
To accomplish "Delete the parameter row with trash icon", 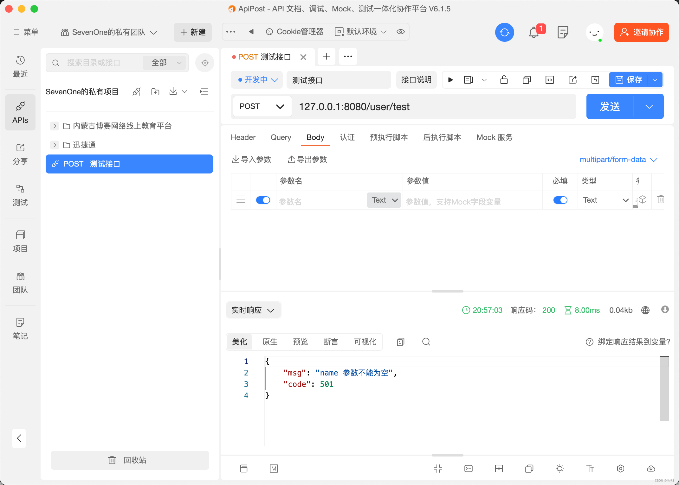I will pos(660,200).
